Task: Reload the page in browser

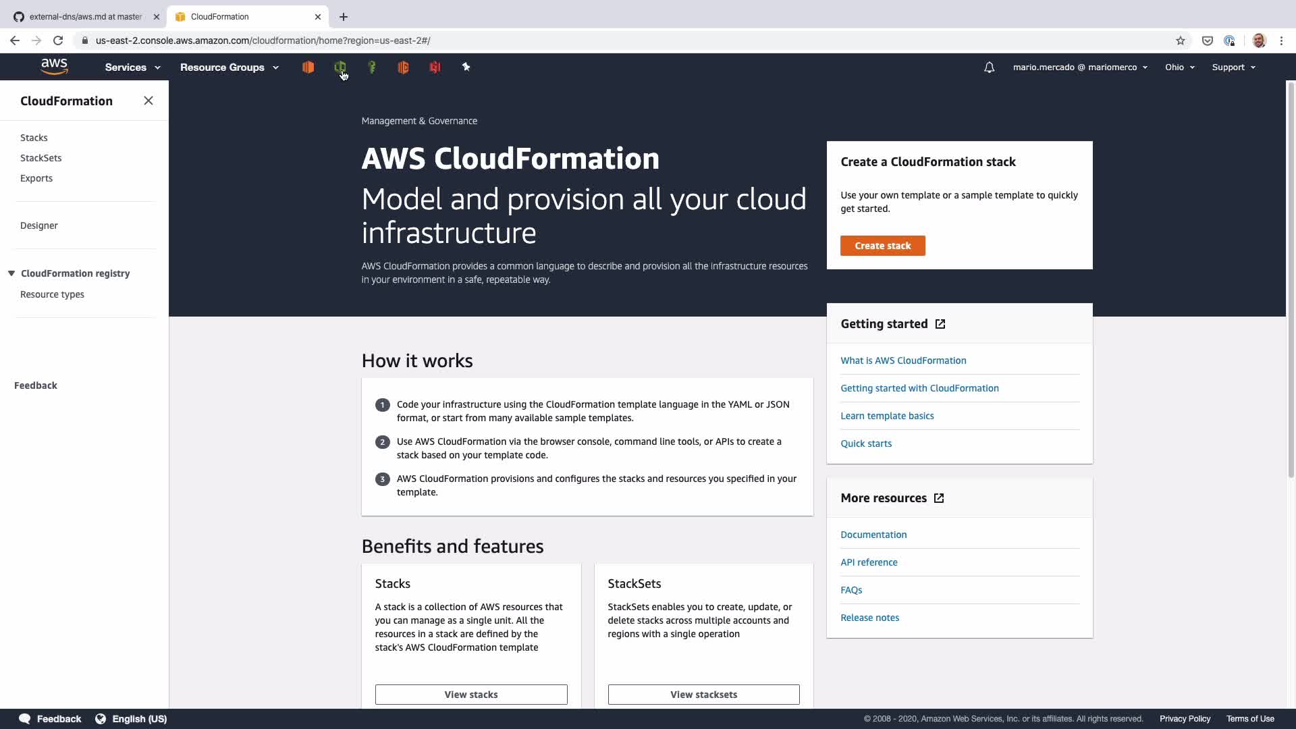Action: tap(58, 40)
